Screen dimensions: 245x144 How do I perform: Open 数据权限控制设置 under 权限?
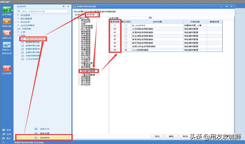35,39
